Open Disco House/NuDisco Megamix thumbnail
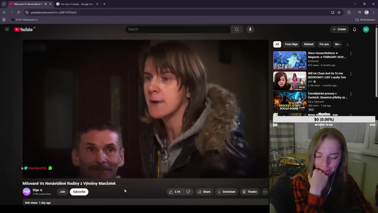Image resolution: width=378 pixels, height=213 pixels. (290, 61)
